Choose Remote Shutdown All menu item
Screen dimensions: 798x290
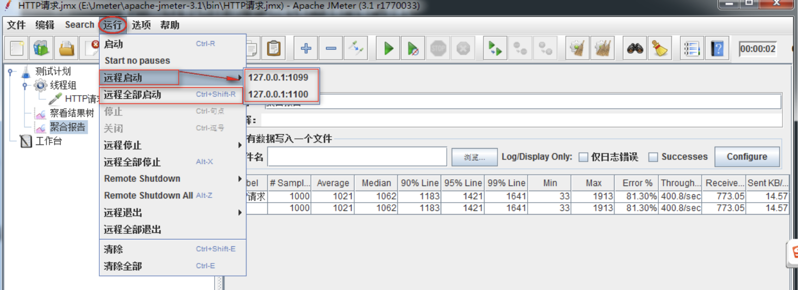click(172, 195)
